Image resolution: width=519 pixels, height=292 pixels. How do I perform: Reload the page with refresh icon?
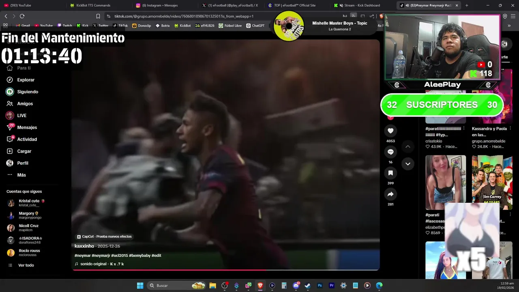pos(22,16)
